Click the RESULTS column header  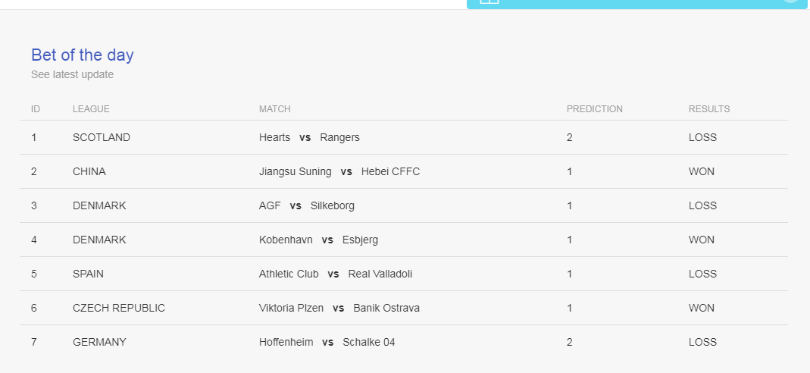point(709,109)
